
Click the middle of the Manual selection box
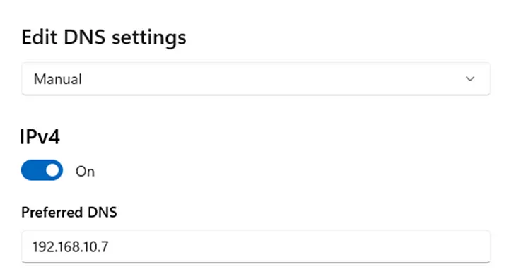click(x=256, y=79)
